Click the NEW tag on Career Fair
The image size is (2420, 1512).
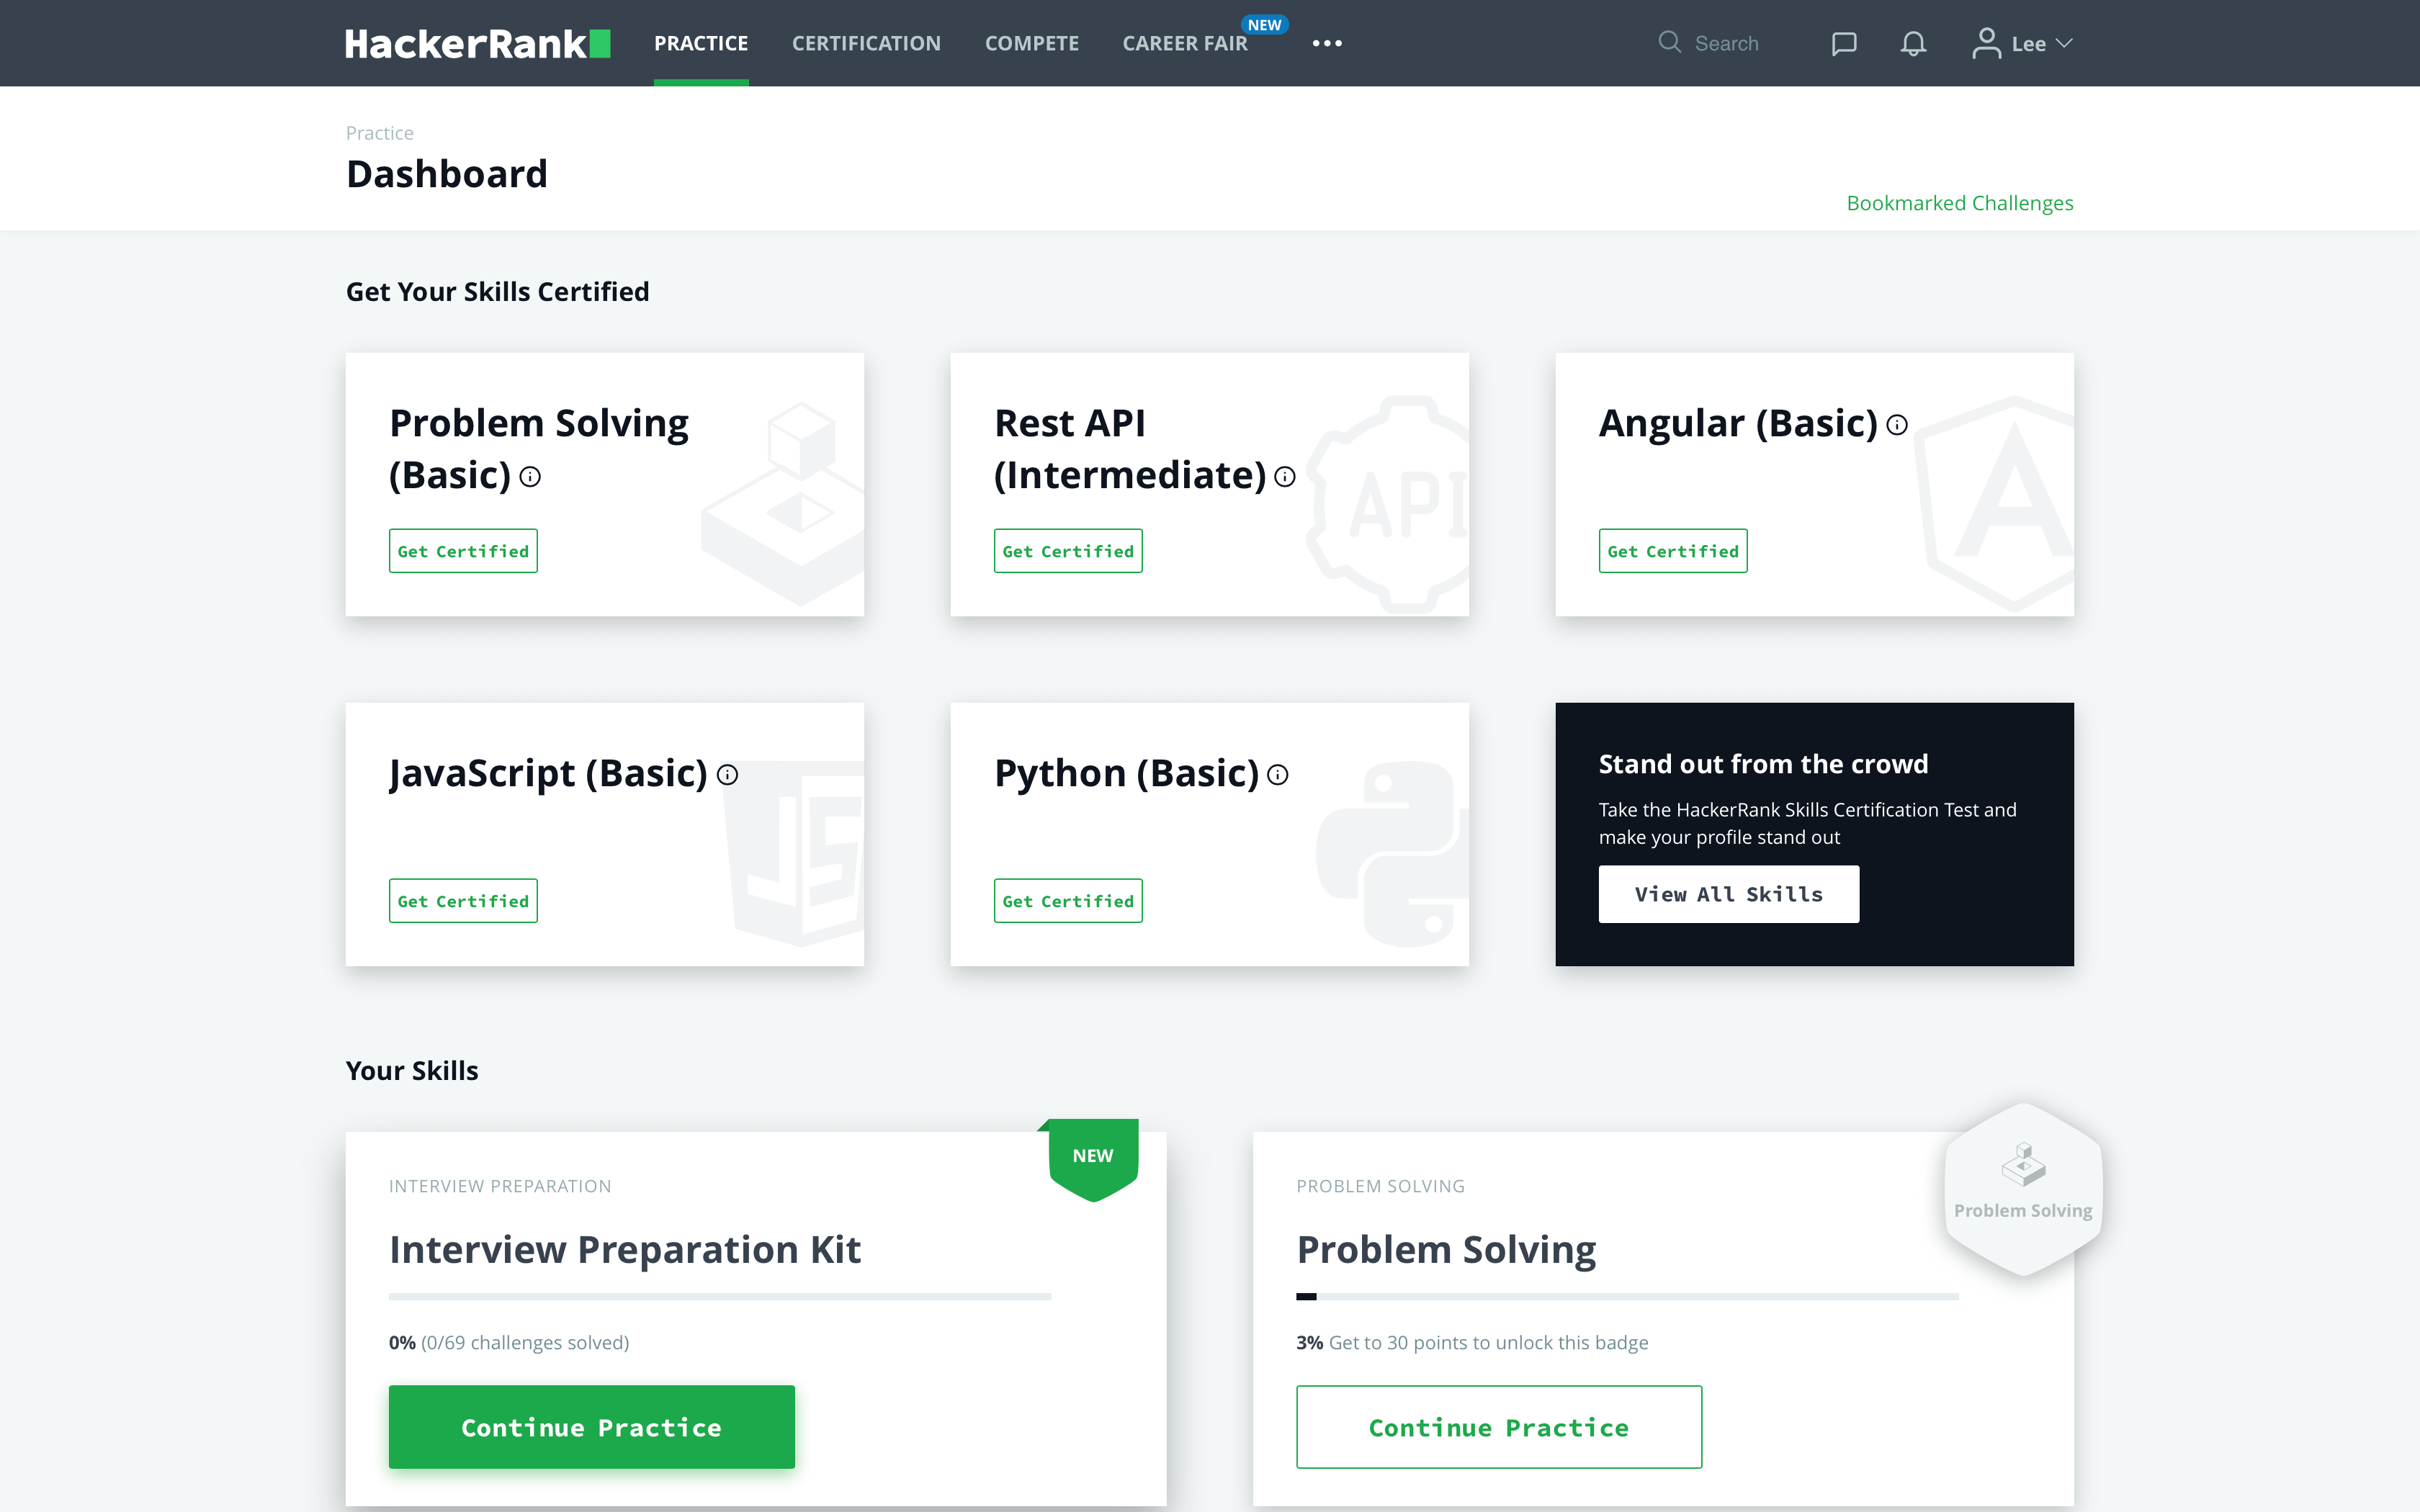[1264, 25]
